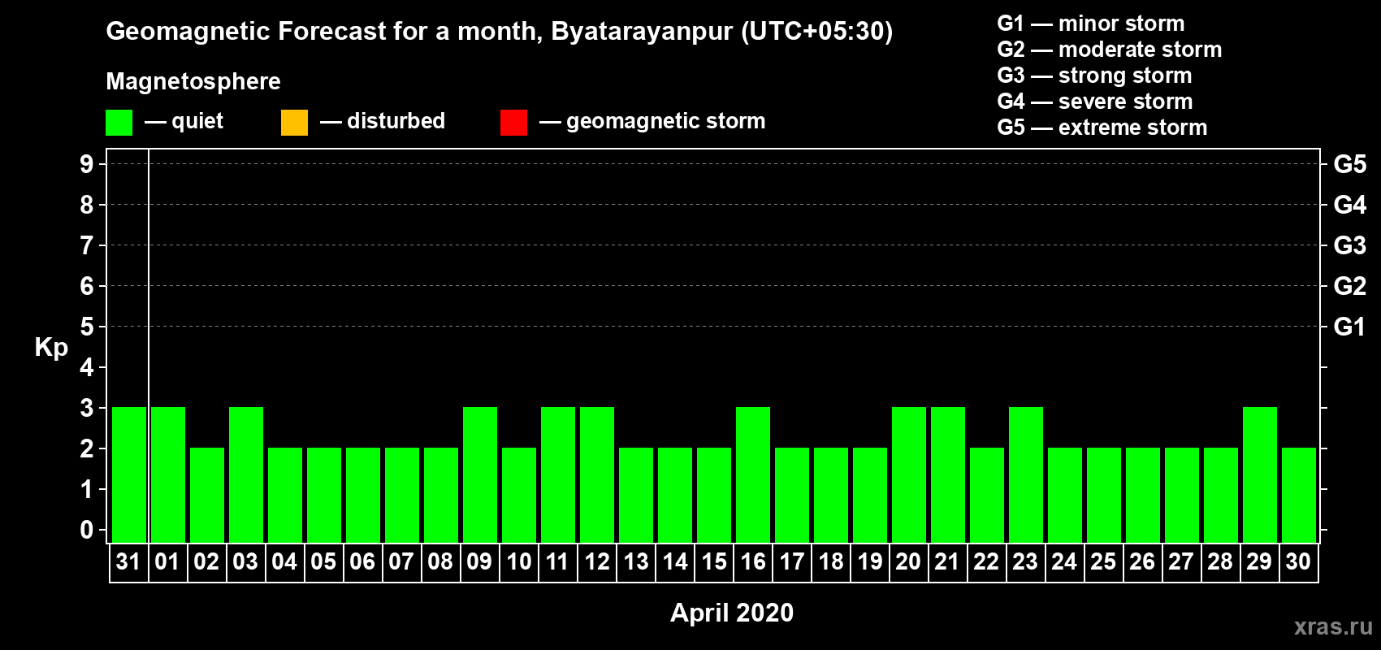This screenshot has height=650, width=1381.
Task: Click the date label 15
Action: tap(714, 561)
